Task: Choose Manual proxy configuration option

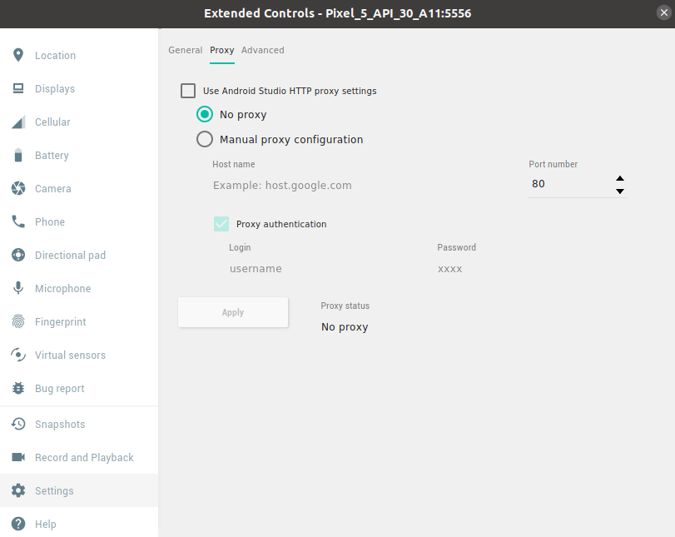Action: [205, 140]
